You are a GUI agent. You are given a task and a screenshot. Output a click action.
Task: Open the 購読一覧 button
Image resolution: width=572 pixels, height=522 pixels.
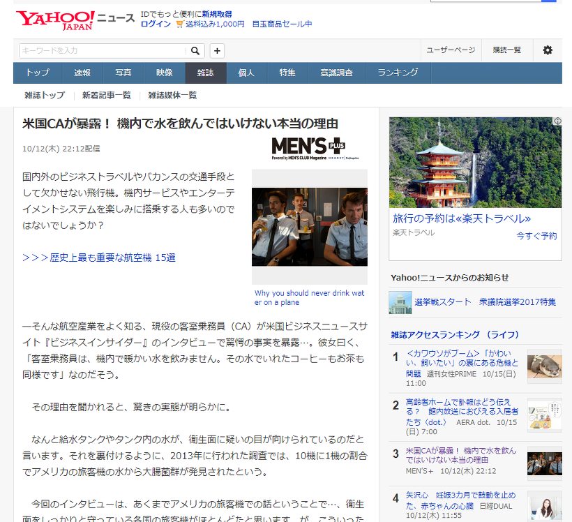[506, 50]
